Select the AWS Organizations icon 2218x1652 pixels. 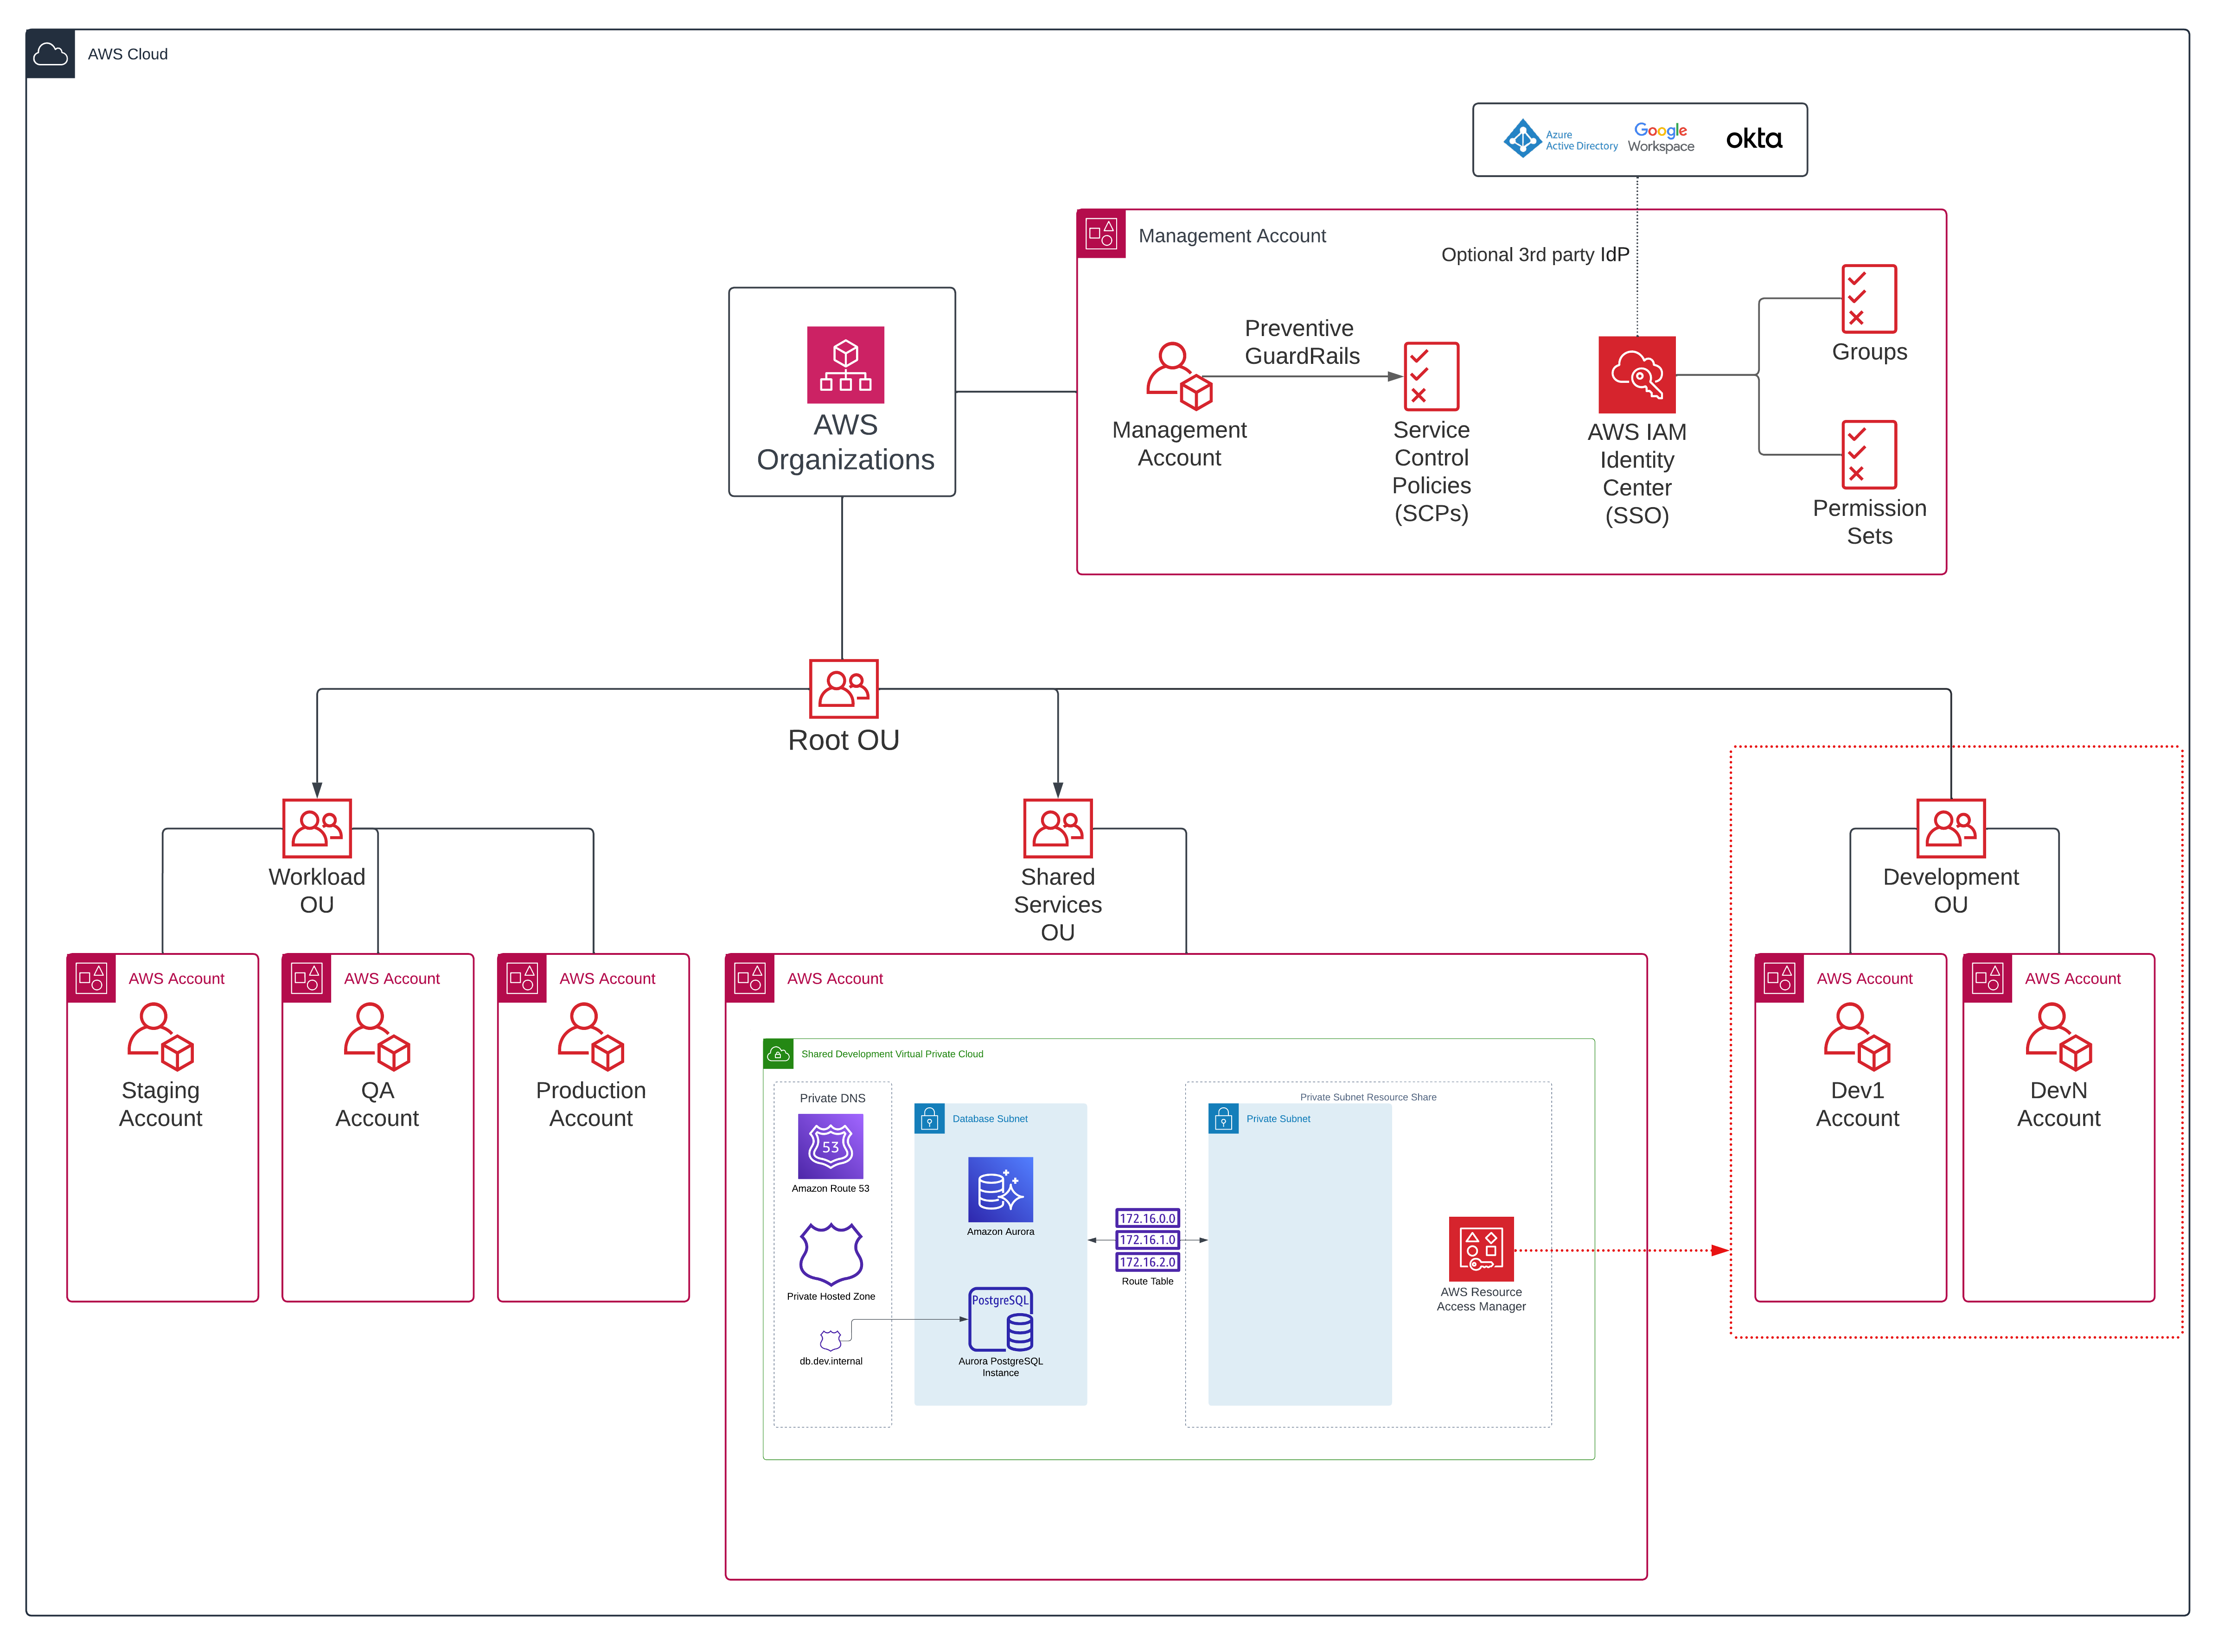845,365
